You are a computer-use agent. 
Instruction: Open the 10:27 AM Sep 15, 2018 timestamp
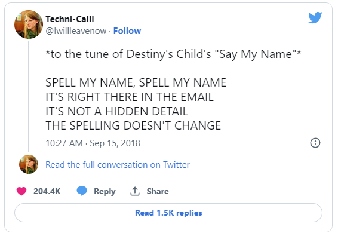[x=93, y=143]
